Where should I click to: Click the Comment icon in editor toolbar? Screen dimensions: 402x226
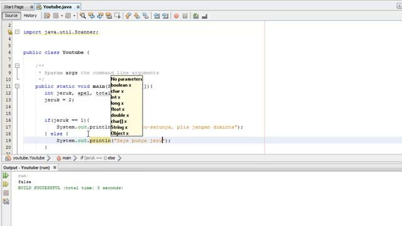coord(195,16)
